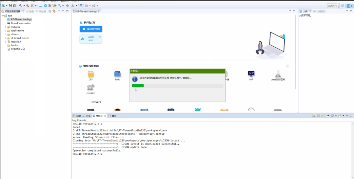
Task: Click the DFS component icon
Action: [91, 74]
